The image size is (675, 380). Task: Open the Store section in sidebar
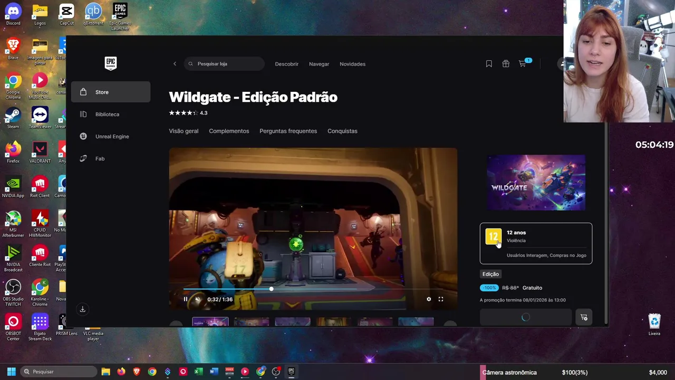click(111, 92)
